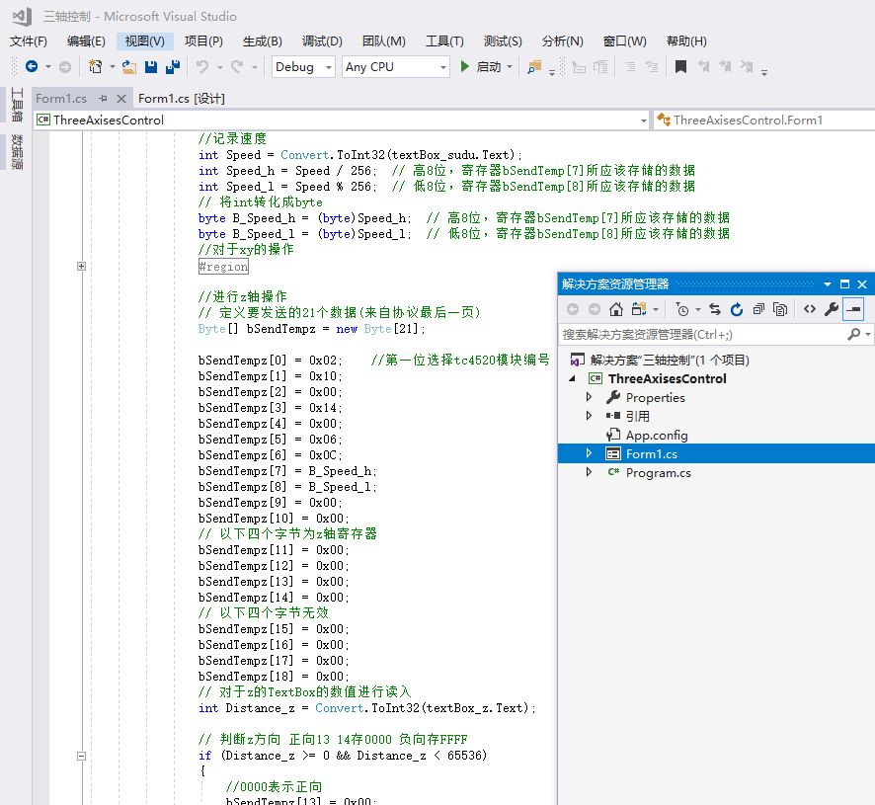
Task: Click the New Project toolbar icon
Action: [x=96, y=67]
